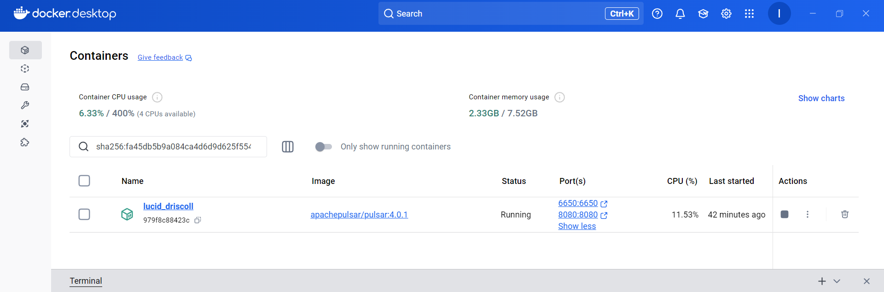Open the Volumes view in sidebar
This screenshot has height=292, width=884.
point(25,87)
